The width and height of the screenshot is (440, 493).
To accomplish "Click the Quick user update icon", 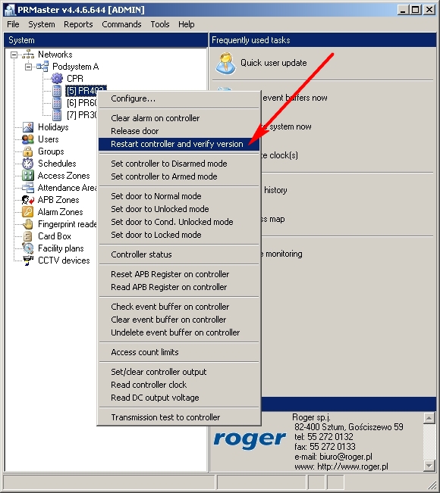I will pos(226,63).
